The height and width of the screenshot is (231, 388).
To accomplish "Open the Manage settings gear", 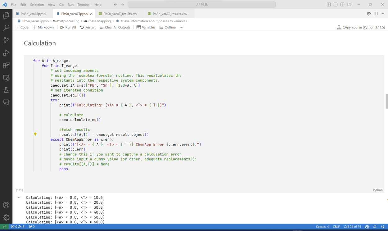I will (6, 217).
